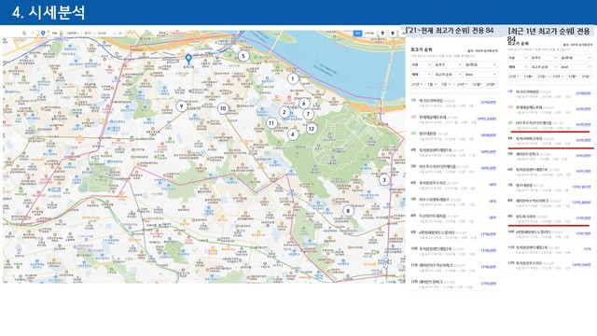Open the 3위 listing in the '21~현재 list

(x=453, y=135)
